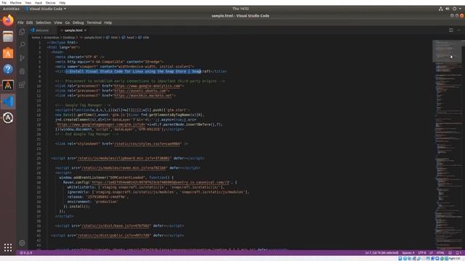Click the highlighted title text in editor
The image size is (465, 261).
click(134, 71)
